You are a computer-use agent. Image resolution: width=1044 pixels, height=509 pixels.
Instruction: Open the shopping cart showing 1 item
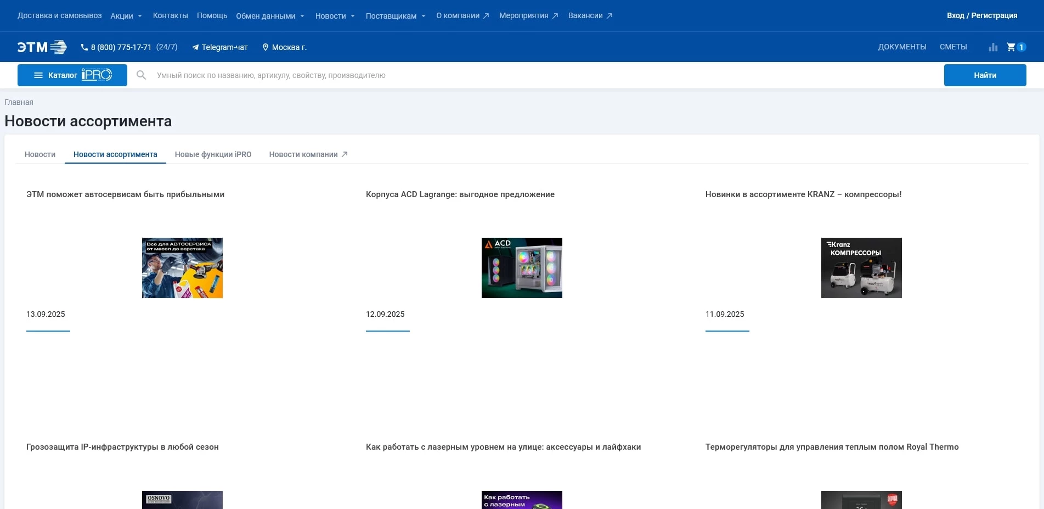(1012, 47)
